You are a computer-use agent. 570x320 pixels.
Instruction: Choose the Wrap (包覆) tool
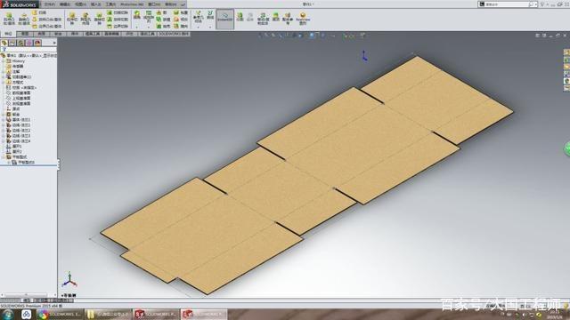click(x=181, y=12)
